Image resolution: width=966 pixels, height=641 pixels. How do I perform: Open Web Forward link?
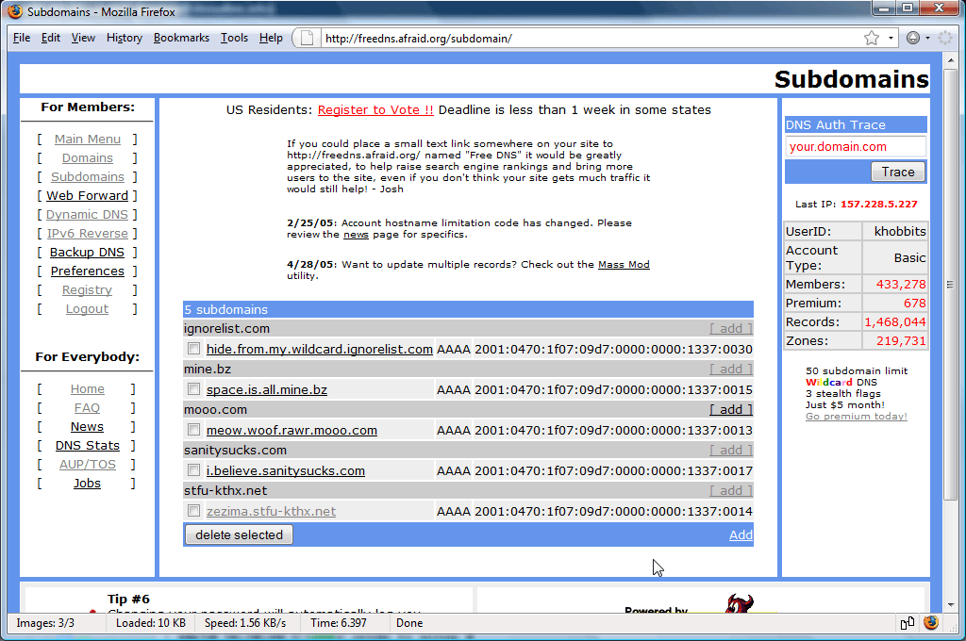tap(88, 196)
